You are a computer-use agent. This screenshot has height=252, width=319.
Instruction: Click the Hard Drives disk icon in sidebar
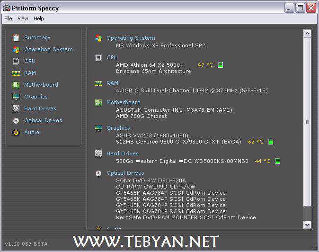tap(16, 108)
